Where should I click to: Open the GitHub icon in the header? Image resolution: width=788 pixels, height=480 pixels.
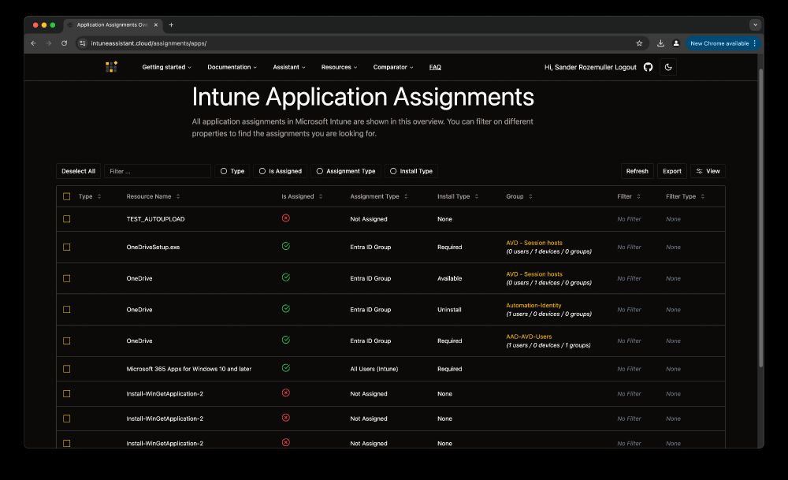(x=649, y=67)
